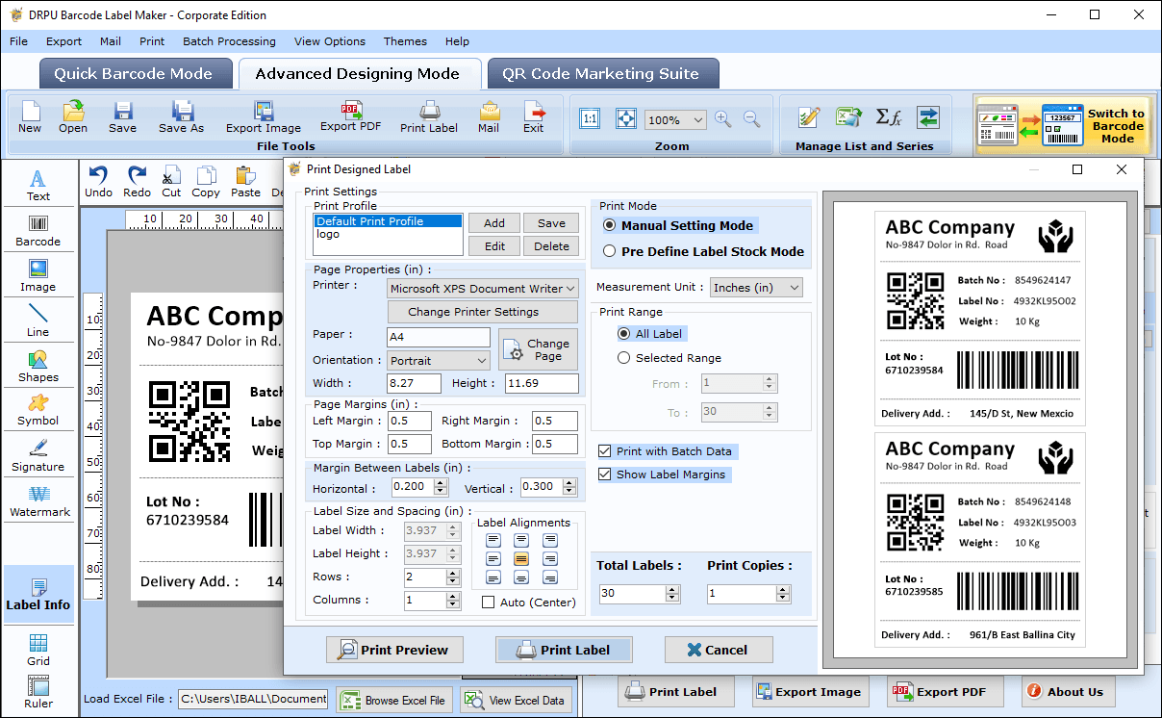Choose Selected Range radio option
The image size is (1162, 718).
tap(624, 358)
